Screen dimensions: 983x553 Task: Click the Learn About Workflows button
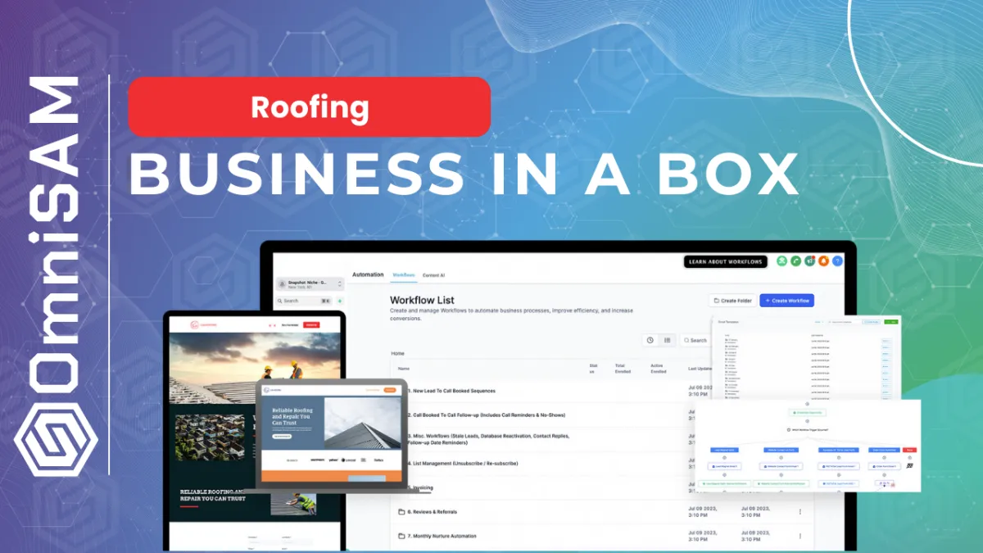click(726, 261)
